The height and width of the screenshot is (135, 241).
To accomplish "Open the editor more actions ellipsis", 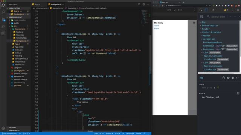I will [148, 4].
